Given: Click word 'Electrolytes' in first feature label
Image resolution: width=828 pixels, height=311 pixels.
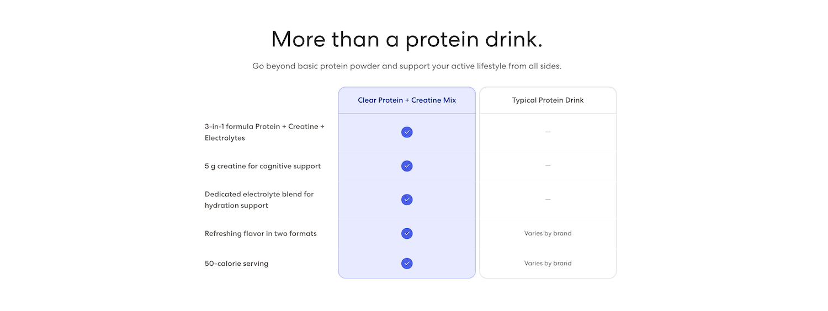Looking at the screenshot, I should pyautogui.click(x=225, y=138).
